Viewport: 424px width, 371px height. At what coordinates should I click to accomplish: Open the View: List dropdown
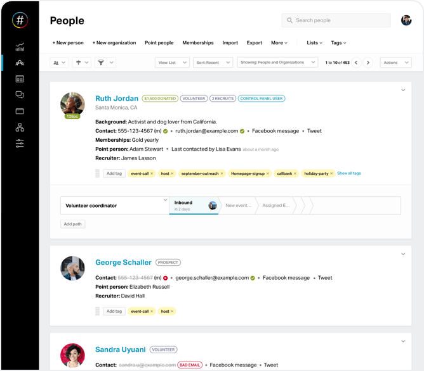(172, 63)
